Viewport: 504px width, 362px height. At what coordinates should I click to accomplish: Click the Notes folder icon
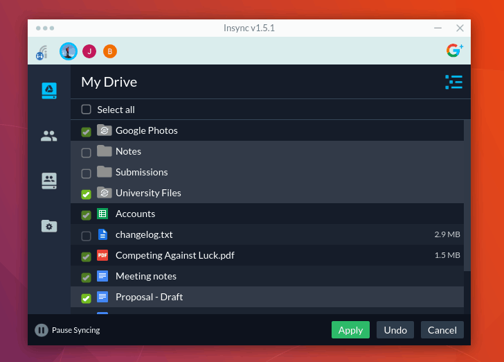point(105,150)
